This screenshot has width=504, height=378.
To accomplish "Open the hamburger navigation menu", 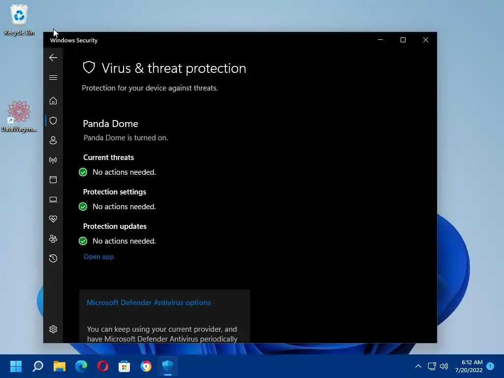I will pyautogui.click(x=53, y=77).
